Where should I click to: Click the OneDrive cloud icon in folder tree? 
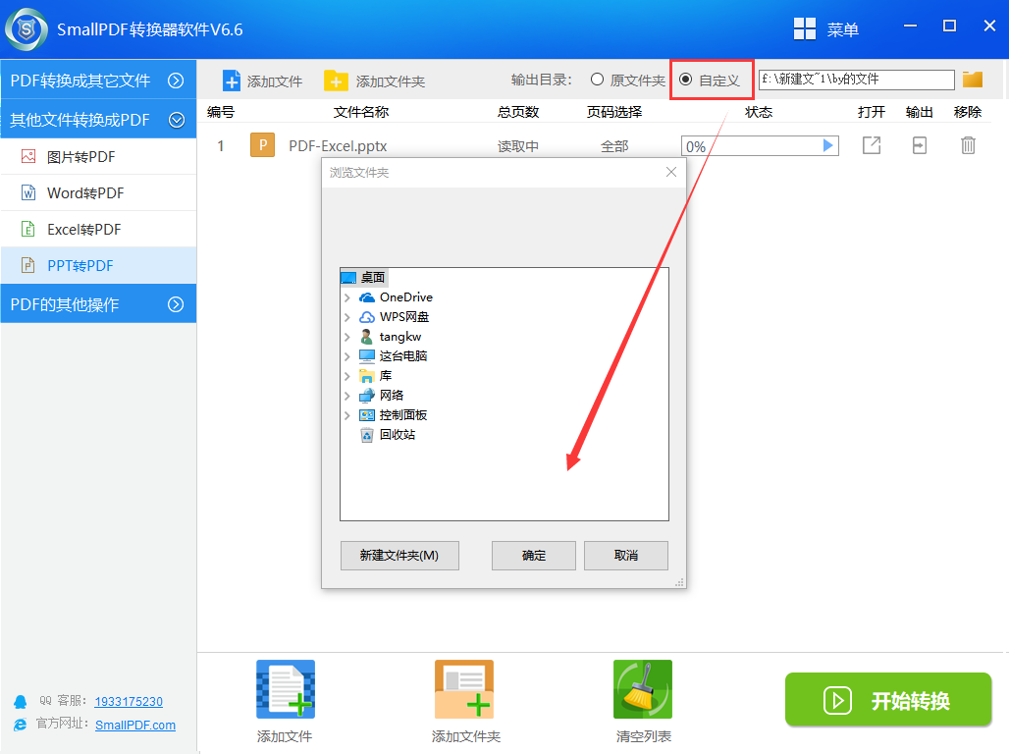coord(367,297)
